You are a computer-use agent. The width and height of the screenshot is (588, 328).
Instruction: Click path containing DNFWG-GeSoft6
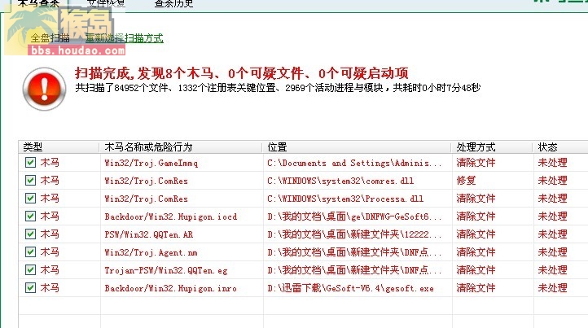(x=354, y=216)
